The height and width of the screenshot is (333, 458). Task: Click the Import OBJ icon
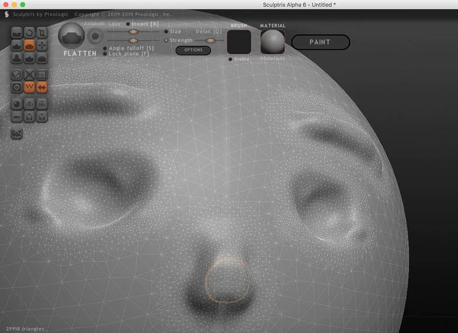click(x=29, y=104)
